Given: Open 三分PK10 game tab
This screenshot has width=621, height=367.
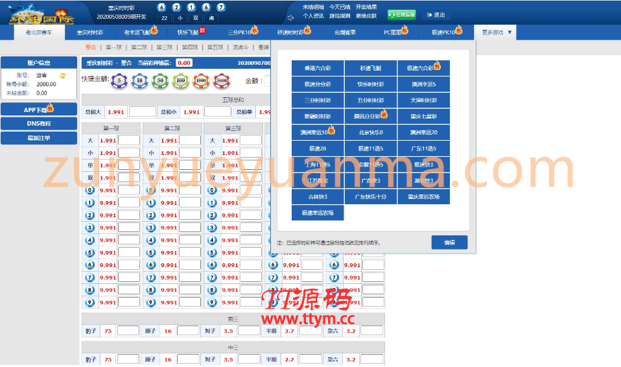Looking at the screenshot, I should [240, 32].
